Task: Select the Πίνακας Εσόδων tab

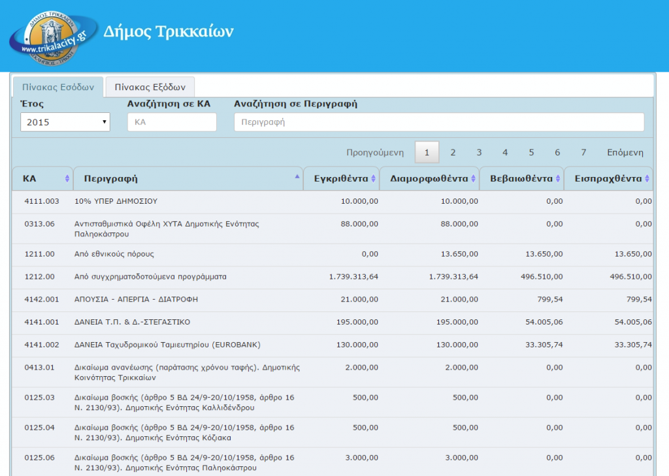Action: pyautogui.click(x=58, y=87)
